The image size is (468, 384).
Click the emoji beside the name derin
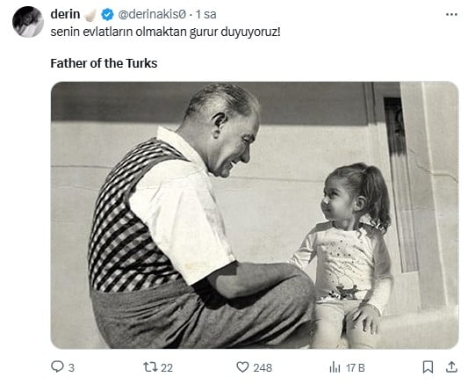tap(90, 14)
